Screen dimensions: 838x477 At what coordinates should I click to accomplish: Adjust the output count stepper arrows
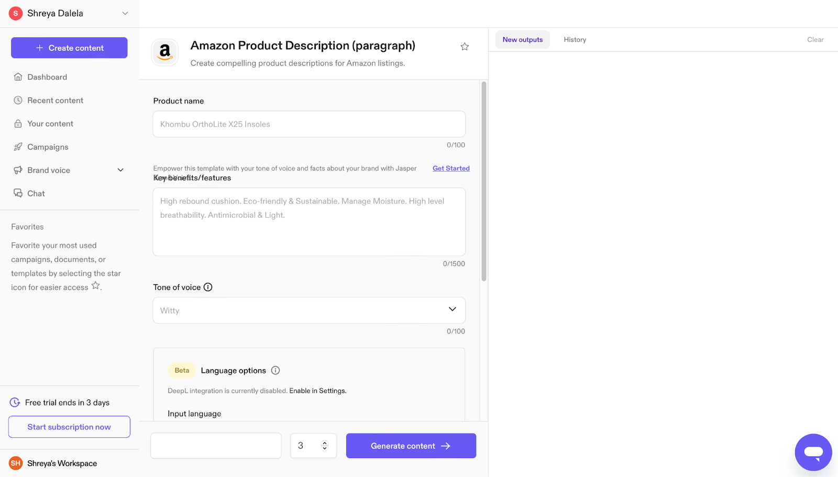[x=325, y=446]
